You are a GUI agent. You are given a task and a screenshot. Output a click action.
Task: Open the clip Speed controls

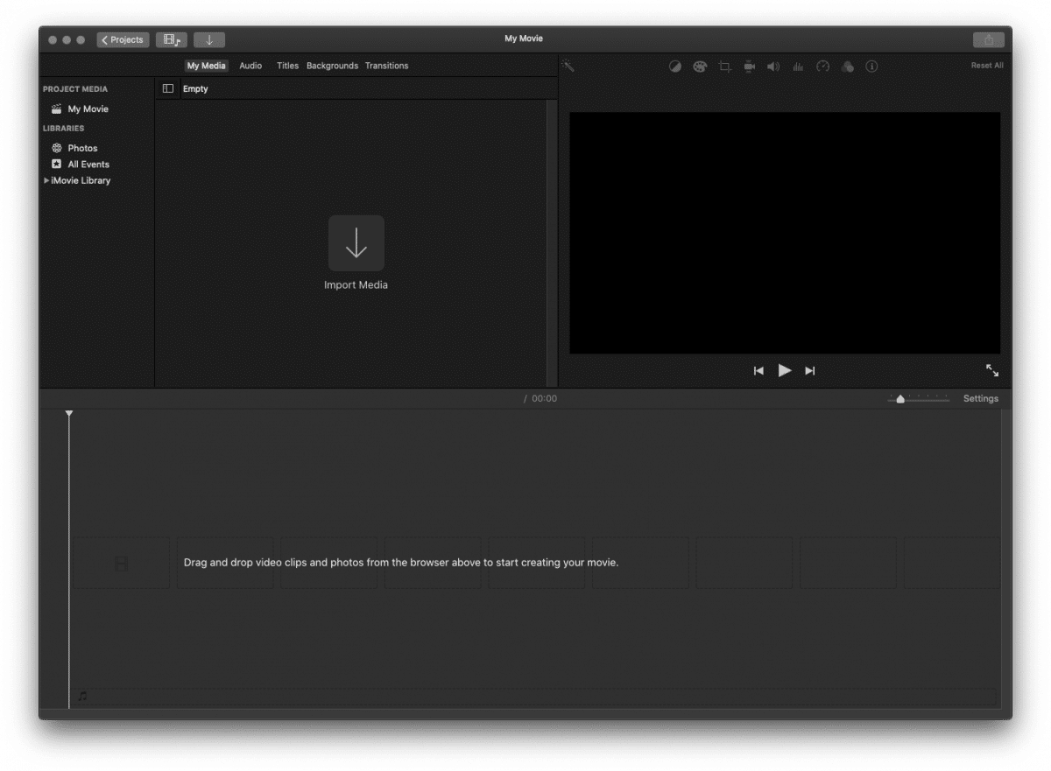click(822, 66)
